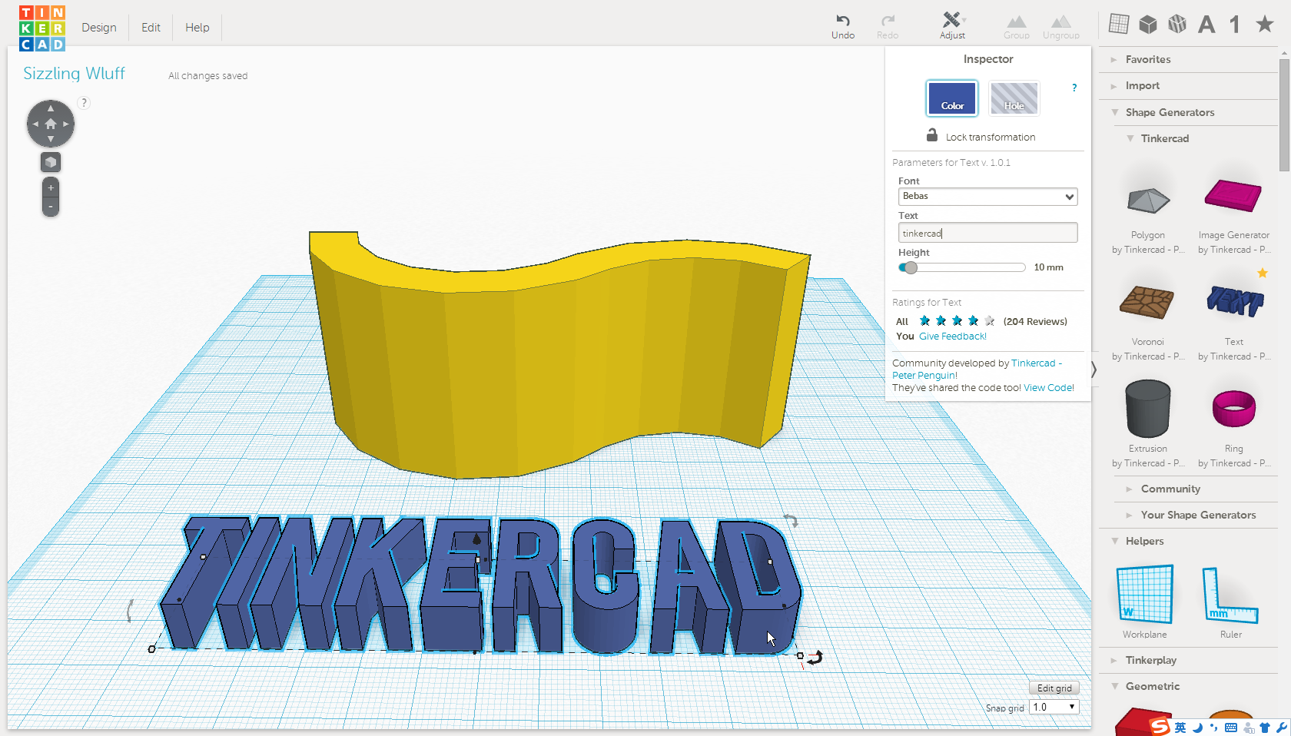Viewport: 1291px width, 736px height.
Task: Select the Voronoi shape generator
Action: point(1147,302)
